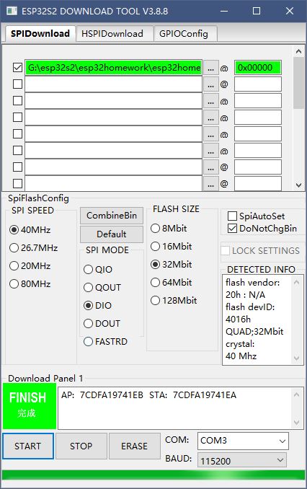Browse for file in the first row
The width and height of the screenshot is (307, 489).
(x=210, y=68)
